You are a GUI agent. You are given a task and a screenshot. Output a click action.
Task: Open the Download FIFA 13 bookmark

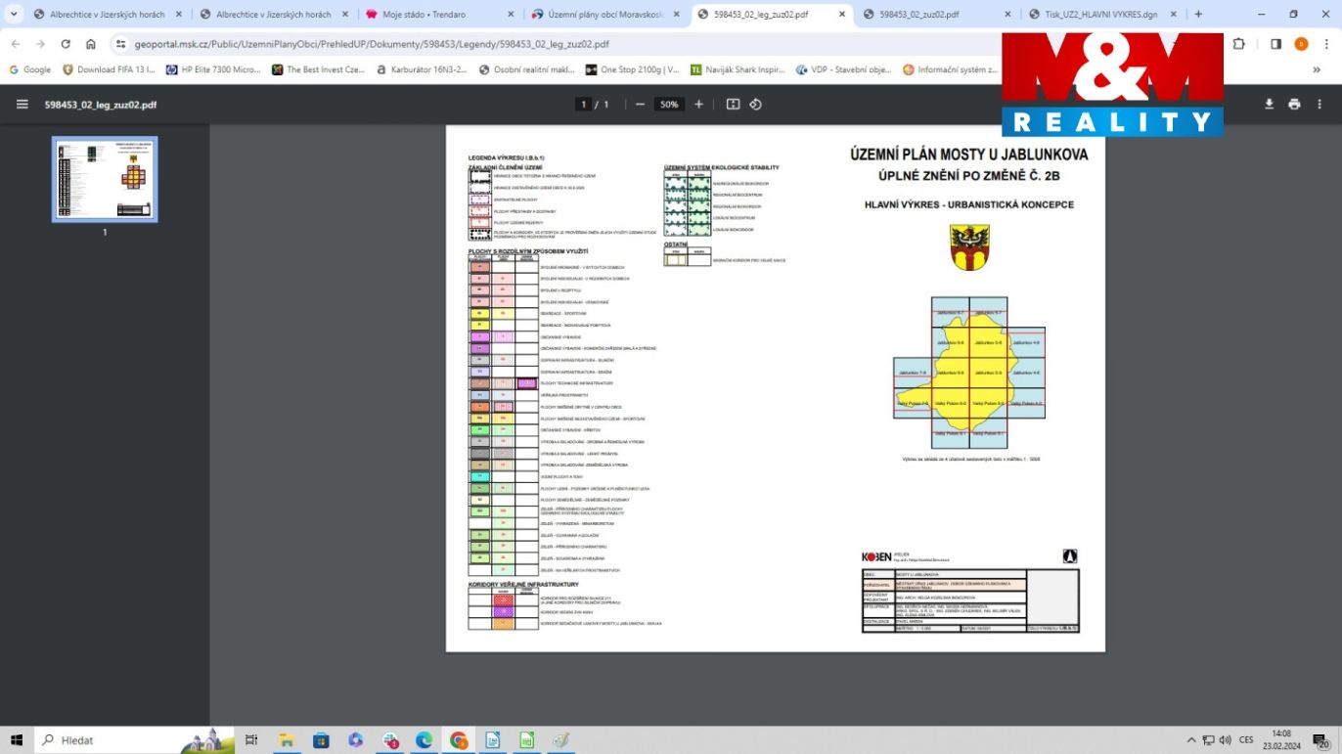pyautogui.click(x=108, y=70)
